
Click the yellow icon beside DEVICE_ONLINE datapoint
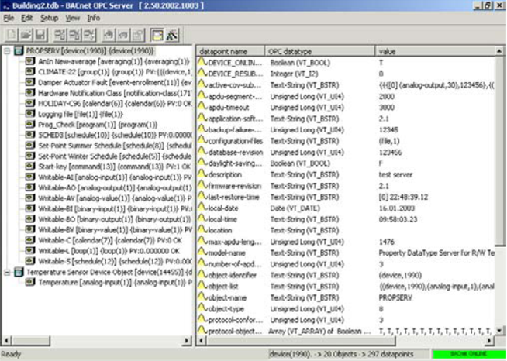[202, 61]
